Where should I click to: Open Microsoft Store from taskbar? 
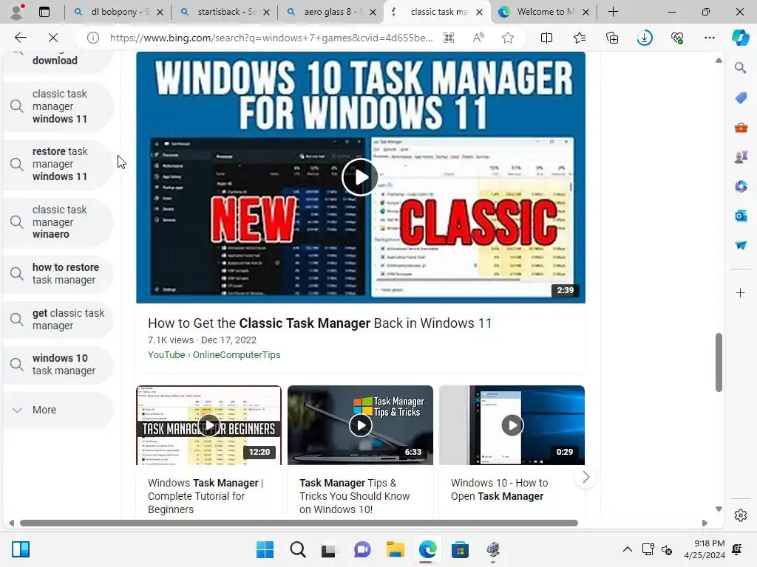[460, 549]
